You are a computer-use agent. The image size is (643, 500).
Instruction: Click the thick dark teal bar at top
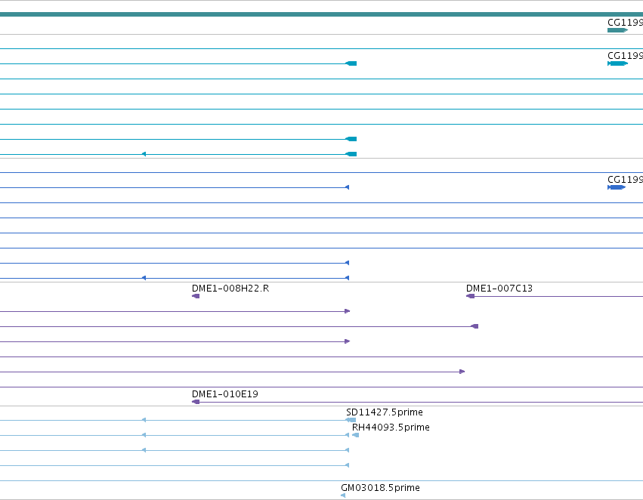pyautogui.click(x=322, y=14)
